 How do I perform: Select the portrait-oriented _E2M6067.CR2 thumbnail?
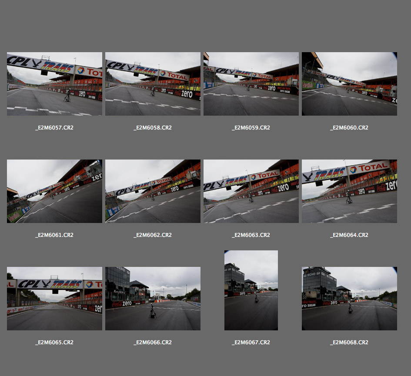[x=251, y=290]
